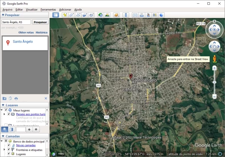Viewport: 225px width, 157px height.
Task: Click the email envelope toolbar icon
Action: (x=135, y=15)
